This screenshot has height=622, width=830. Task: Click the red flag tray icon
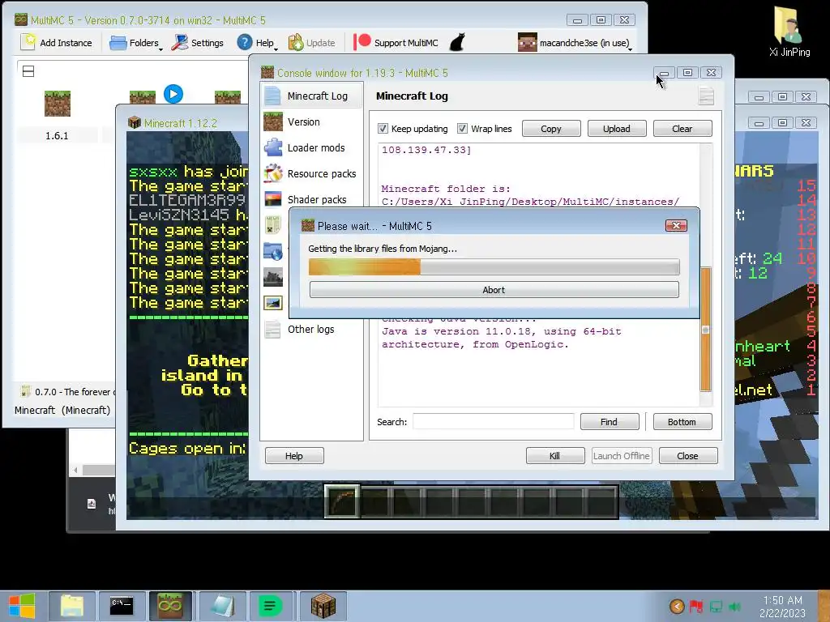(696, 606)
